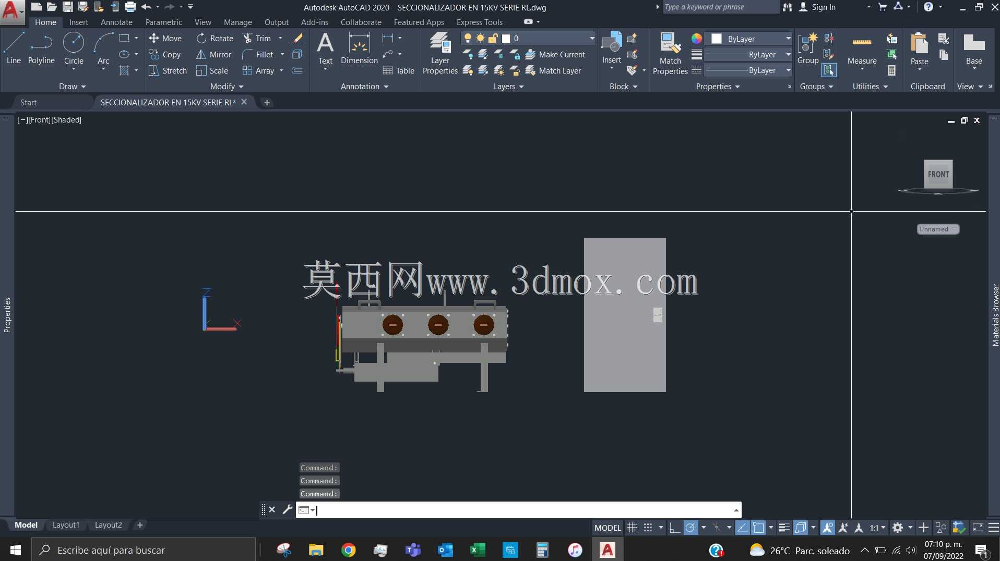Click the FRONT face of ViewCube
The width and height of the screenshot is (1000, 561).
coord(938,174)
